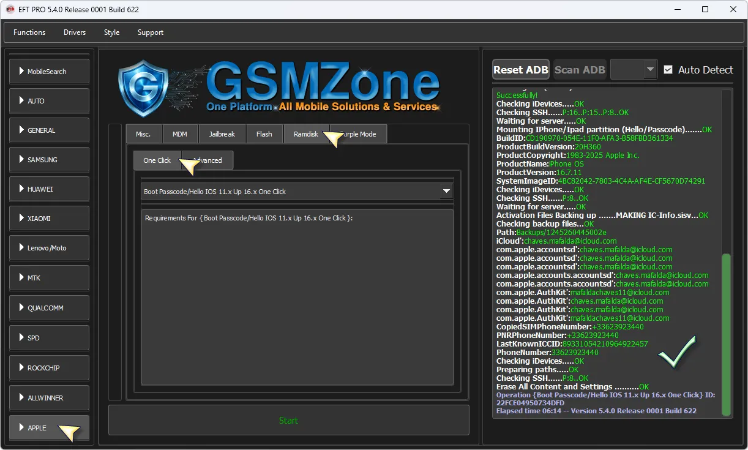This screenshot has width=748, height=450.
Task: Switch to the Ramdisk tab
Action: coord(305,134)
